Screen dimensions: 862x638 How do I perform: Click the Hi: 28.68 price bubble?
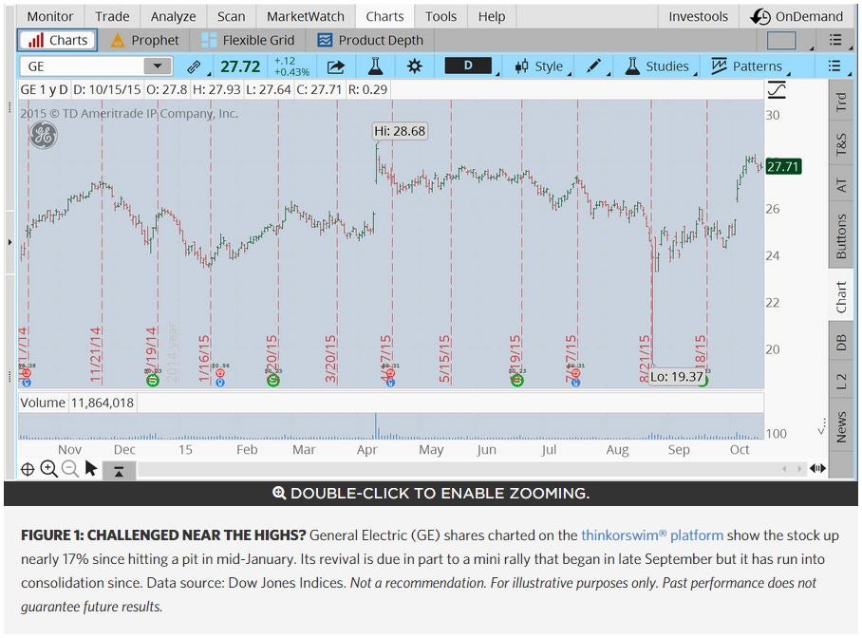pos(400,131)
